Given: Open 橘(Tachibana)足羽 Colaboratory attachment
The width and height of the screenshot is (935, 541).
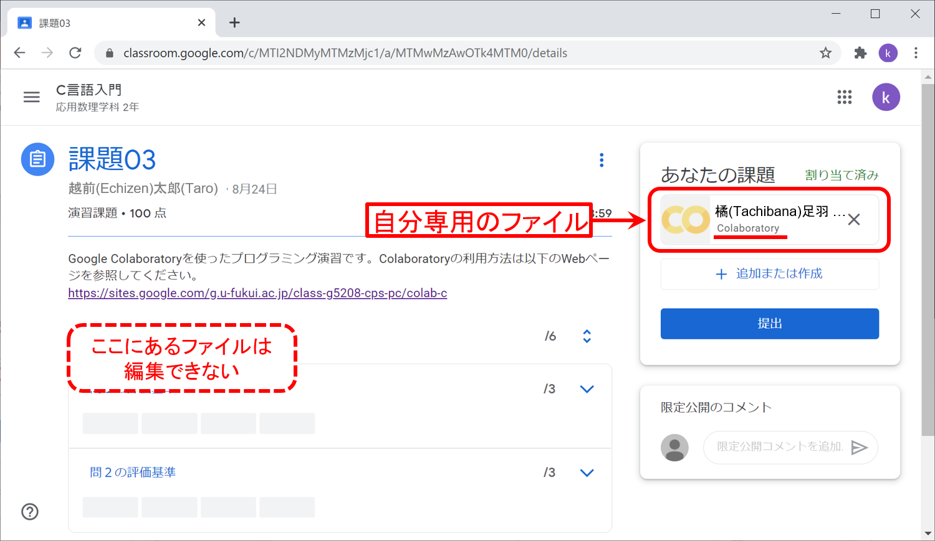Looking at the screenshot, I should (770, 220).
